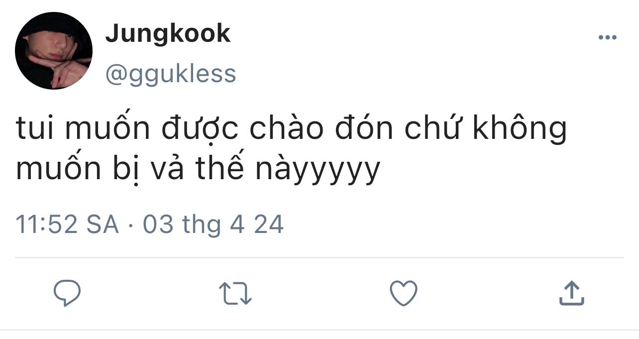Open the reply speech bubble icon

click(x=67, y=293)
